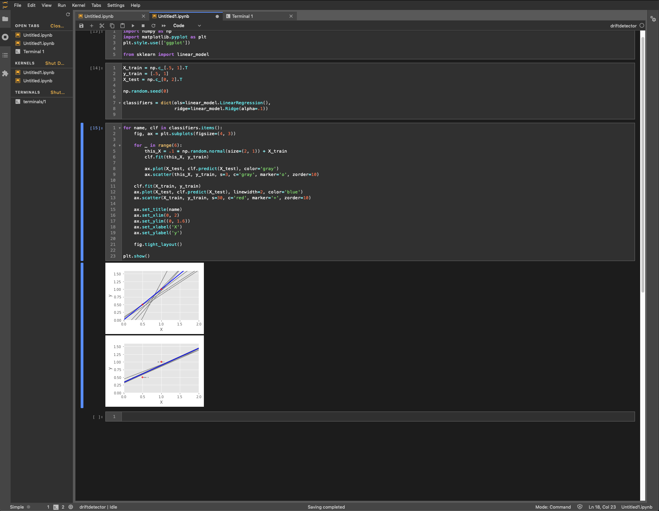Insert a new cell with plus icon

click(x=92, y=26)
